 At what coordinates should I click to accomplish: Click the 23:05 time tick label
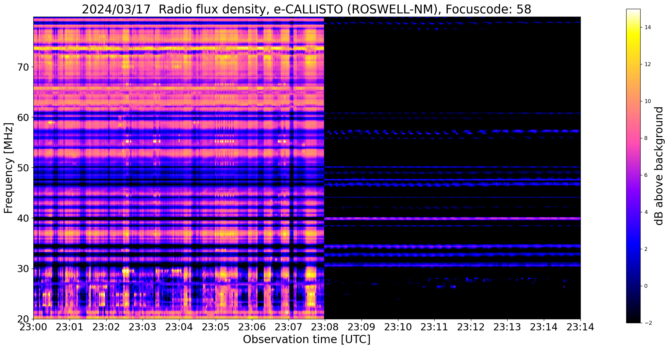point(216,327)
